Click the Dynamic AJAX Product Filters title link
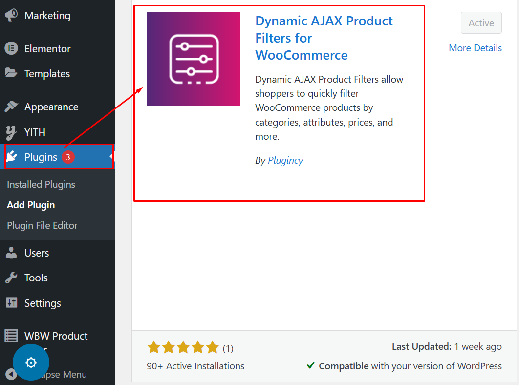 coord(324,38)
